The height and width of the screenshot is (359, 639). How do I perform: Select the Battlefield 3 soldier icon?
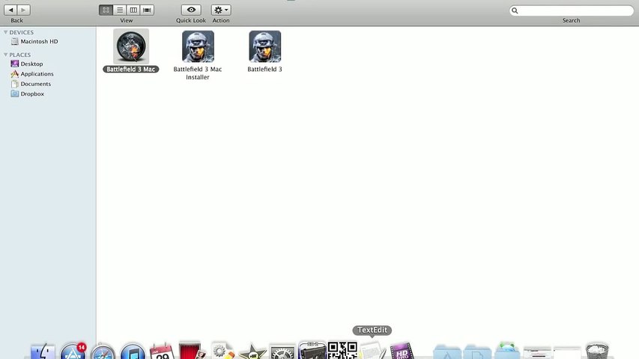(265, 46)
